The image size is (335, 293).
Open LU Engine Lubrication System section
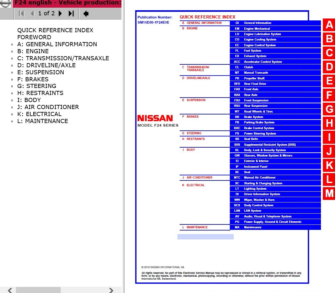pos(276,34)
